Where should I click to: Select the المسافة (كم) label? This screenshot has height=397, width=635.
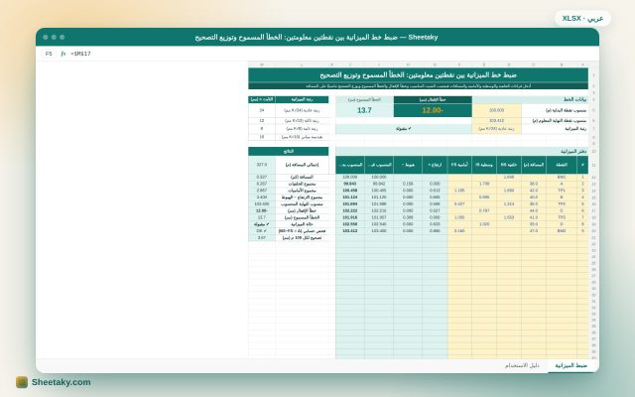coord(302,177)
